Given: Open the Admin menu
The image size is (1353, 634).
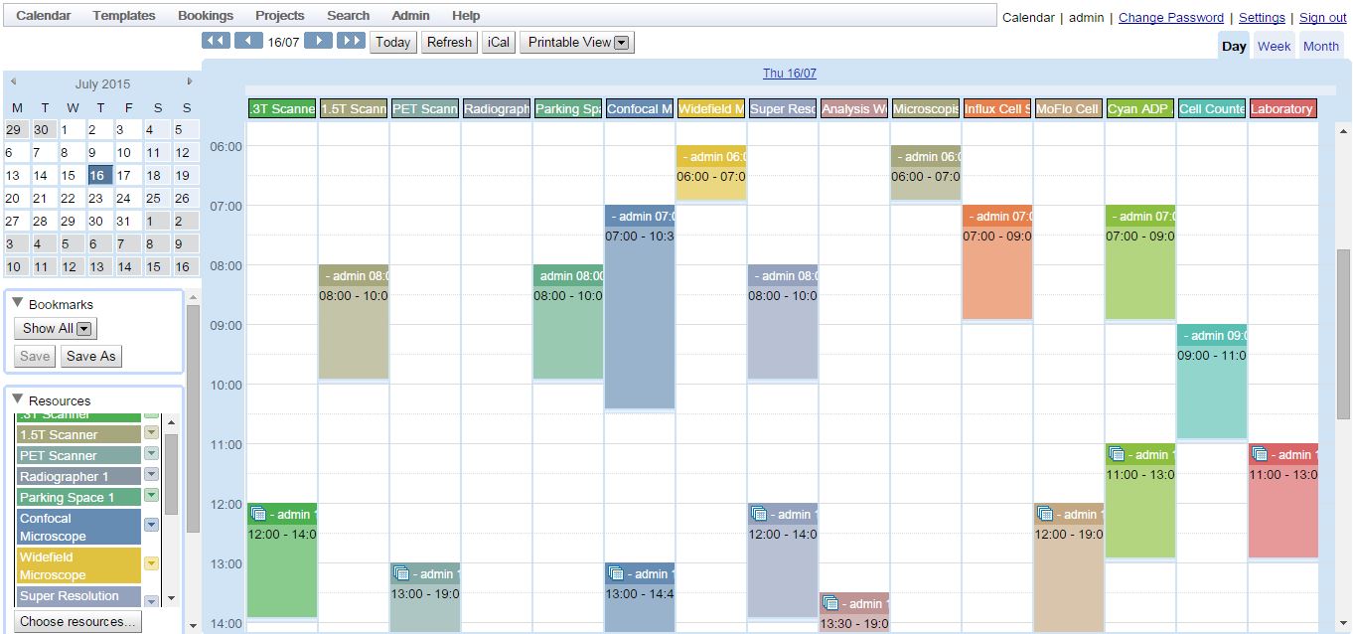Looking at the screenshot, I should coord(410,16).
